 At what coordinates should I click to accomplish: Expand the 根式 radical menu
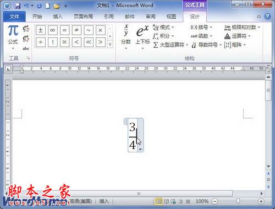coord(163,28)
